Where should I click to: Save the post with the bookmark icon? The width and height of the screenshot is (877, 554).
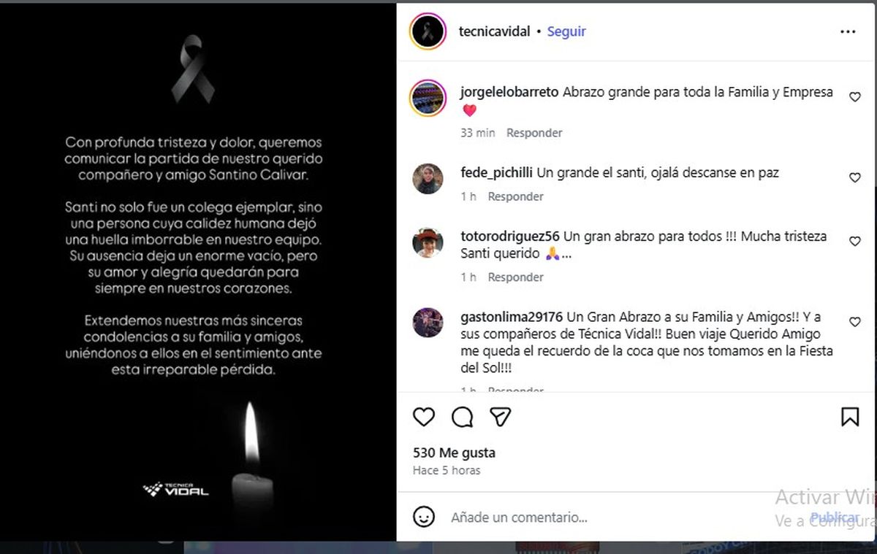point(850,417)
